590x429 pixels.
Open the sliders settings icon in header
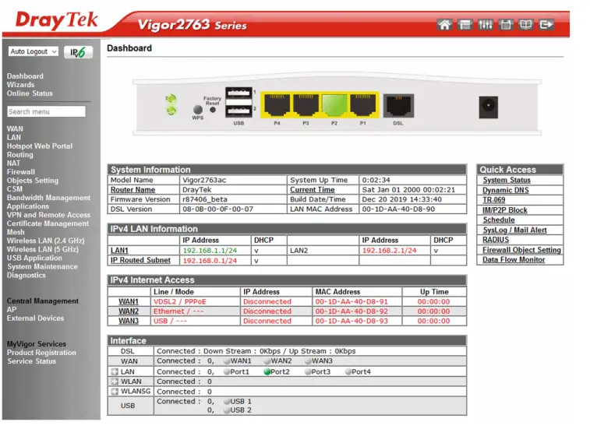(485, 25)
